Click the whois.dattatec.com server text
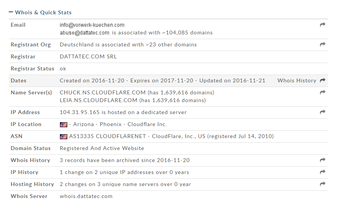338x210 pixels. tap(86, 196)
